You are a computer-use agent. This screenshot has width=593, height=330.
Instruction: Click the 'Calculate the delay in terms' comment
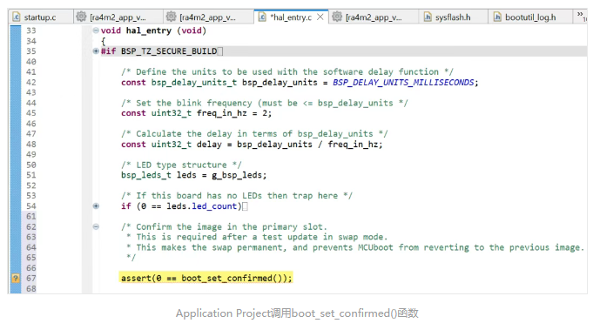coord(254,134)
